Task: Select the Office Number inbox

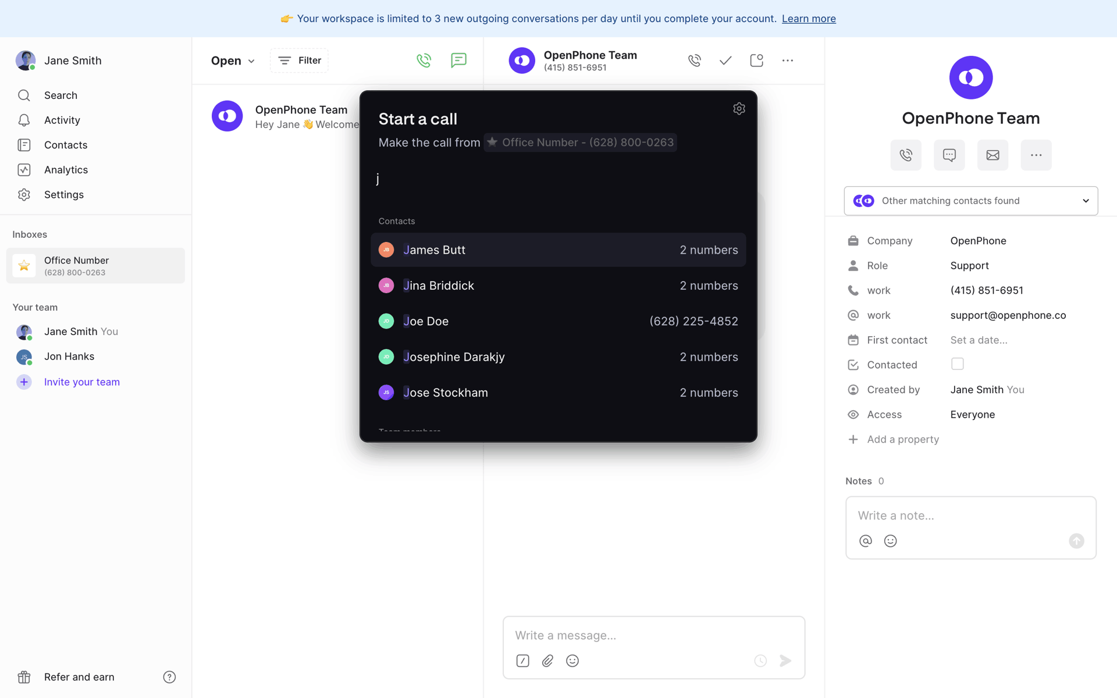Action: (x=95, y=266)
